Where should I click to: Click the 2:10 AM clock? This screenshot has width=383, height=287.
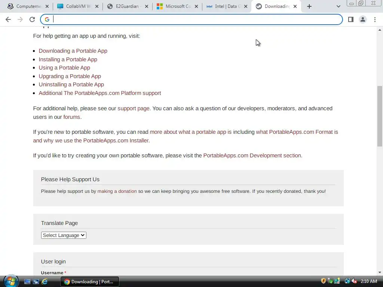369,281
